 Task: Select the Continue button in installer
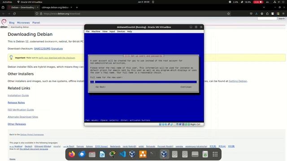point(186,87)
